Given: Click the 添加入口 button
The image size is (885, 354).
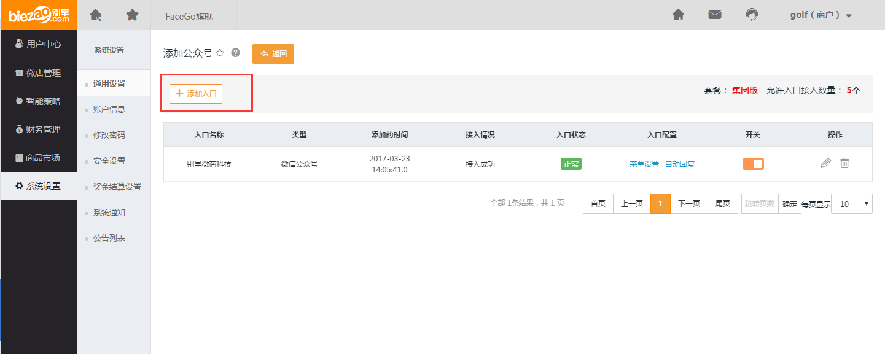Looking at the screenshot, I should (196, 94).
